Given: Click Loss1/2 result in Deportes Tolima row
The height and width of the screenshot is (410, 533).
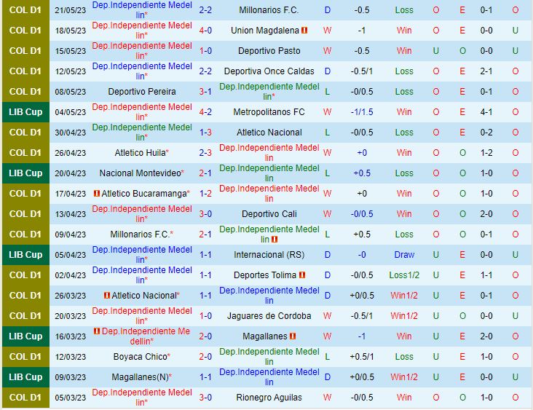Looking at the screenshot, I should coord(404,275).
